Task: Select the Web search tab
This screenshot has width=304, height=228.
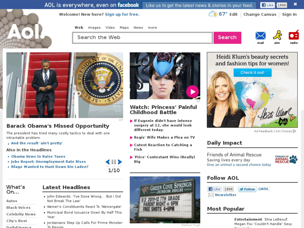Action: [x=79, y=28]
